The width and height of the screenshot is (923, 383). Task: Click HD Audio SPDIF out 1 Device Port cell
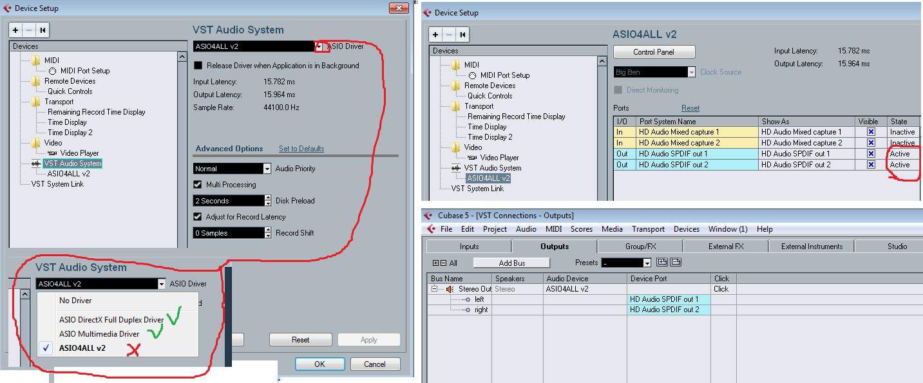click(669, 299)
